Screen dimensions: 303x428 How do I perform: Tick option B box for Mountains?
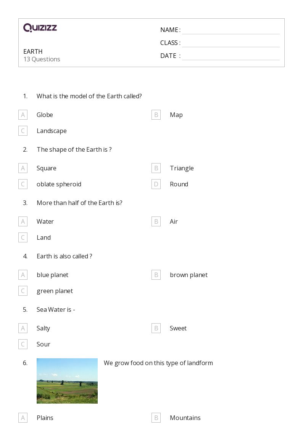coord(156,418)
